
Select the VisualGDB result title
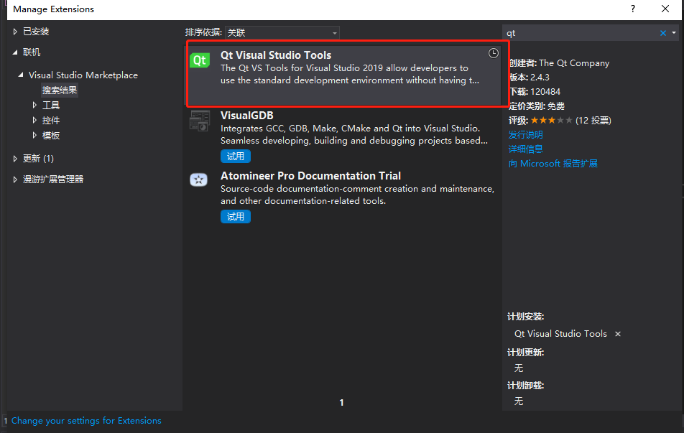point(247,116)
